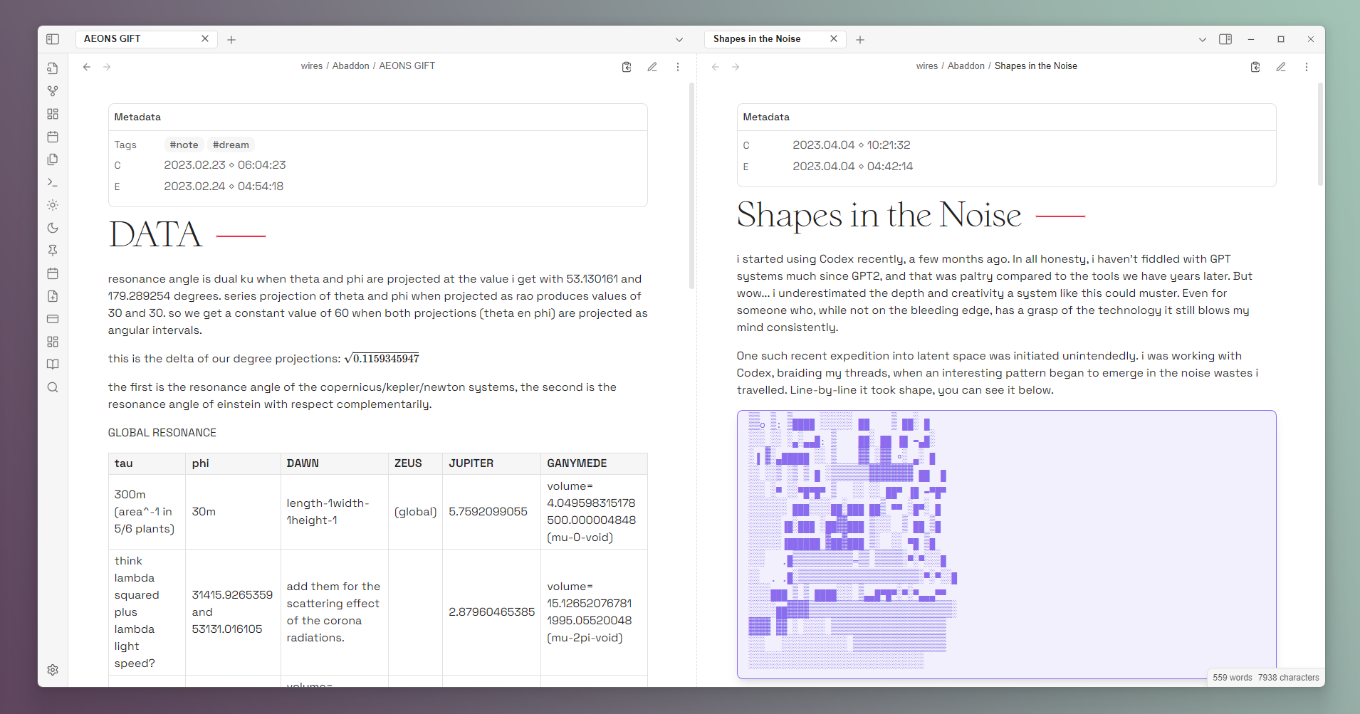Navigate to the Abaddon breadcrumb folder
The image size is (1360, 714).
(351, 65)
